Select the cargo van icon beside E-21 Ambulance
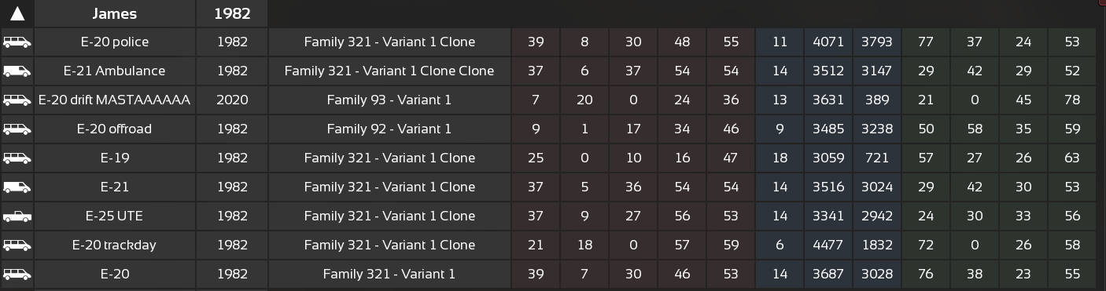This screenshot has height=291, width=1106. point(17,71)
